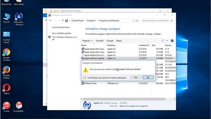Click the 2.40 MB size cell
Image resolution: width=211 pixels, height=119 pixels.
(x=160, y=58)
